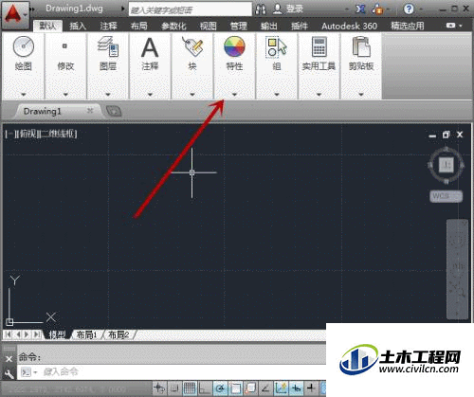The width and height of the screenshot is (474, 397).
Task: Switch to the 视图 ribbon tab
Action: click(209, 26)
